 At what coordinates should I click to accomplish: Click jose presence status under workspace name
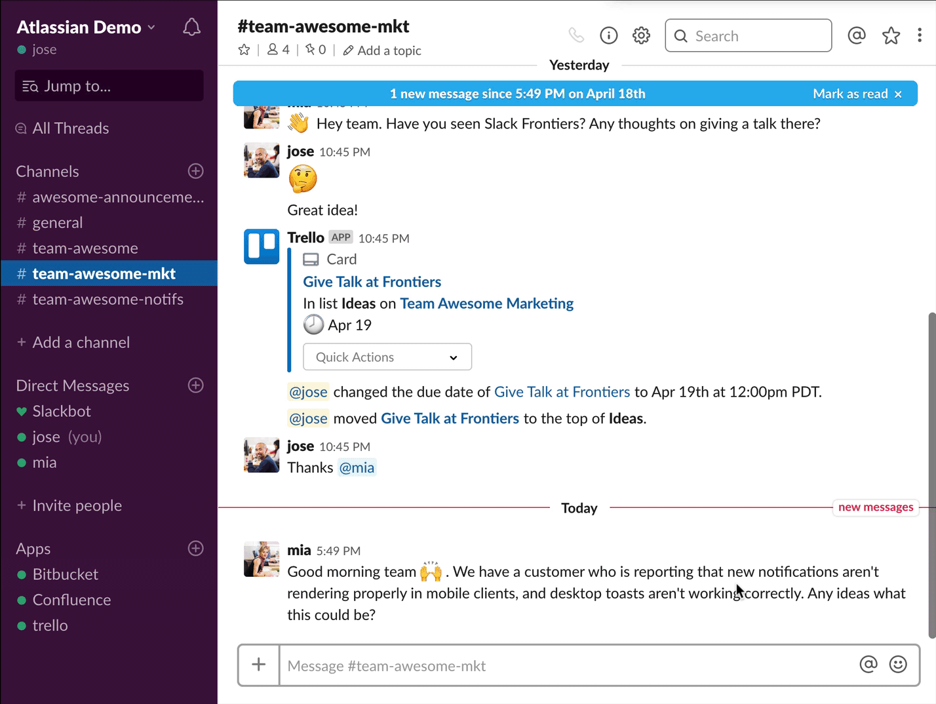[x=37, y=49]
